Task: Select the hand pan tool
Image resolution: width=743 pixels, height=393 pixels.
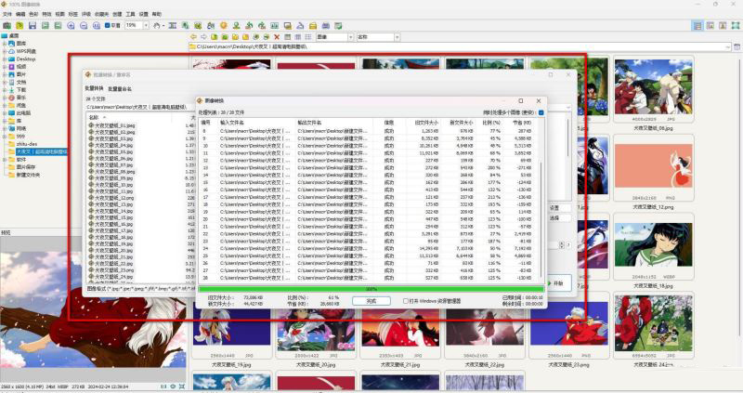Action: click(156, 26)
